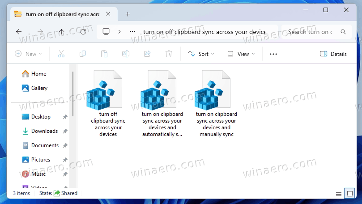The width and height of the screenshot is (362, 204).
Task: Click the Share icon in toolbar
Action: pos(147,54)
